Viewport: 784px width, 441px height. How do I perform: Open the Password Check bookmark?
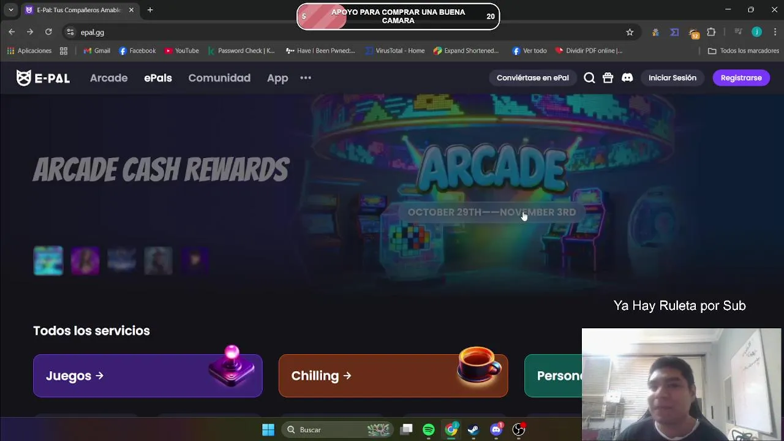point(241,51)
